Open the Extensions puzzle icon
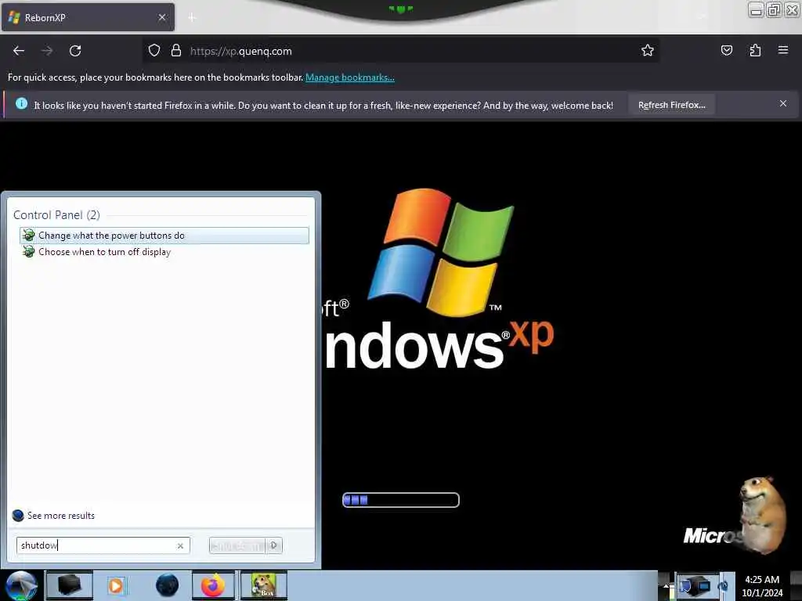This screenshot has width=802, height=601. tap(755, 50)
